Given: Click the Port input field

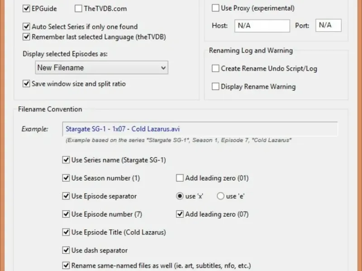Looking at the screenshot, I should coord(329,25).
